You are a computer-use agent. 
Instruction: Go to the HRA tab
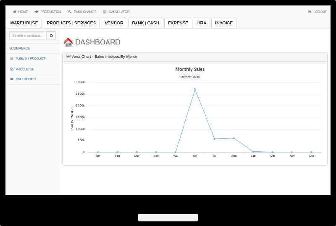click(x=202, y=23)
